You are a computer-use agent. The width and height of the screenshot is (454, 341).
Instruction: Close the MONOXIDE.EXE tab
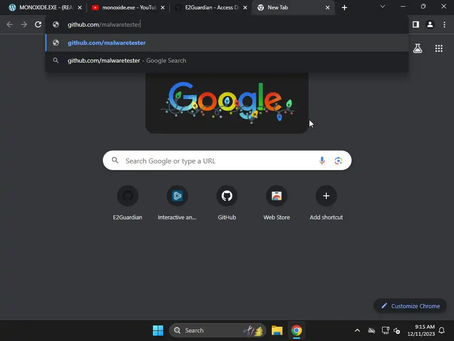[x=80, y=8]
